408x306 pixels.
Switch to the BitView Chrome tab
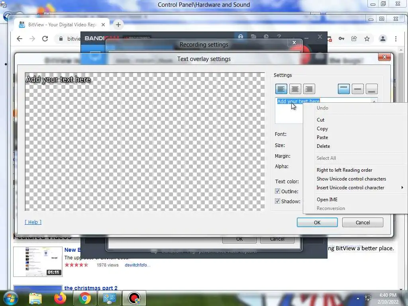click(x=62, y=25)
